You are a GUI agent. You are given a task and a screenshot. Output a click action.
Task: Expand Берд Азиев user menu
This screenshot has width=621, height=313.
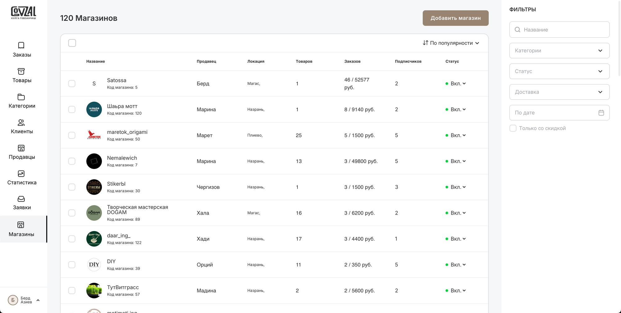tap(38, 300)
